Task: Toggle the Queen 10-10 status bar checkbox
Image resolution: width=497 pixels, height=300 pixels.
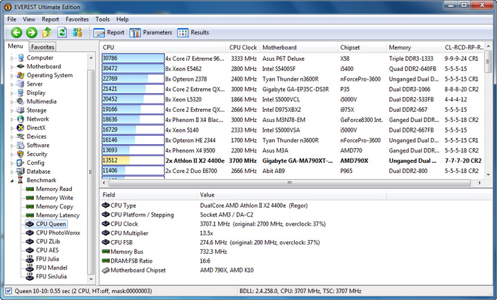Action: click(x=9, y=291)
